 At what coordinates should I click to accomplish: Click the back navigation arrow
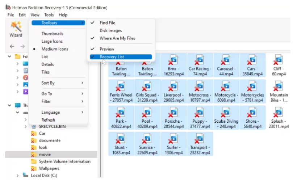pyautogui.click(x=12, y=46)
